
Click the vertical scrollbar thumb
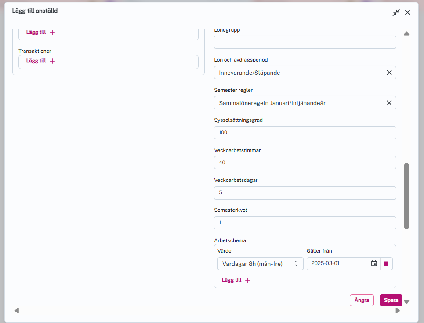[x=406, y=196]
